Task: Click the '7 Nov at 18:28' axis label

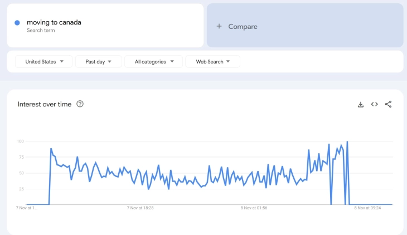Action: pyautogui.click(x=140, y=208)
